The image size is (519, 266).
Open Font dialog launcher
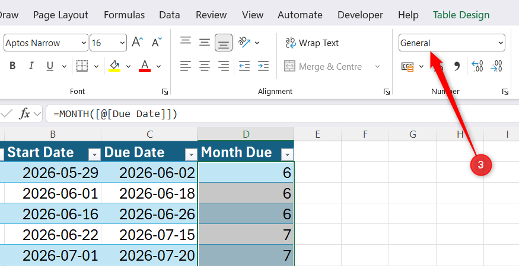[x=165, y=92]
